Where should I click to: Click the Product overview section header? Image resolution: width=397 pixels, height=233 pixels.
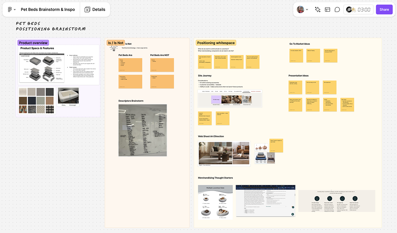33,43
